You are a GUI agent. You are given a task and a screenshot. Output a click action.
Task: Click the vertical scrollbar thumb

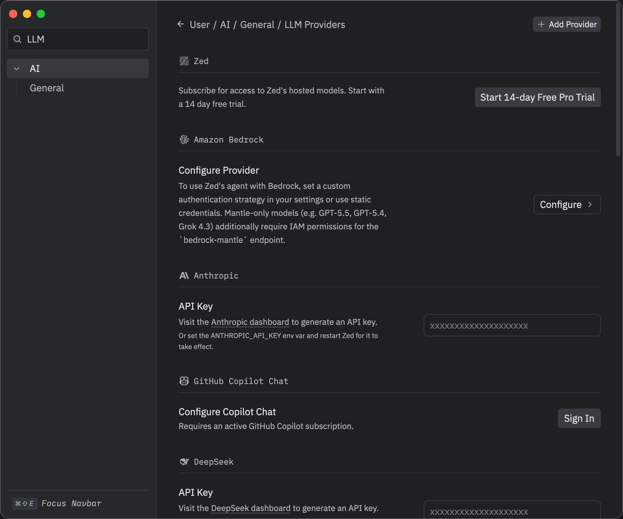point(618,80)
